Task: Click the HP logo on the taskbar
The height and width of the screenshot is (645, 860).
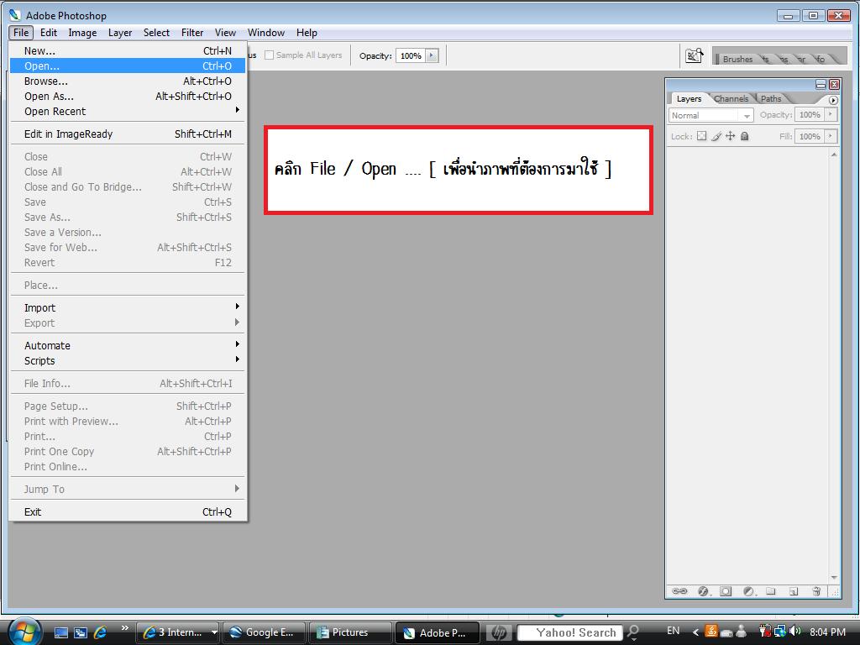Action: coord(499,632)
